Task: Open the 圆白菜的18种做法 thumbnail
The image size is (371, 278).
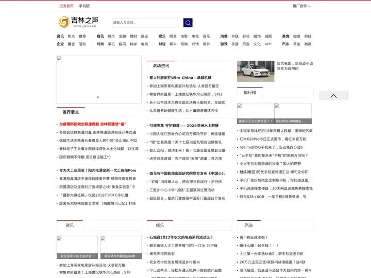Action: coord(293,113)
